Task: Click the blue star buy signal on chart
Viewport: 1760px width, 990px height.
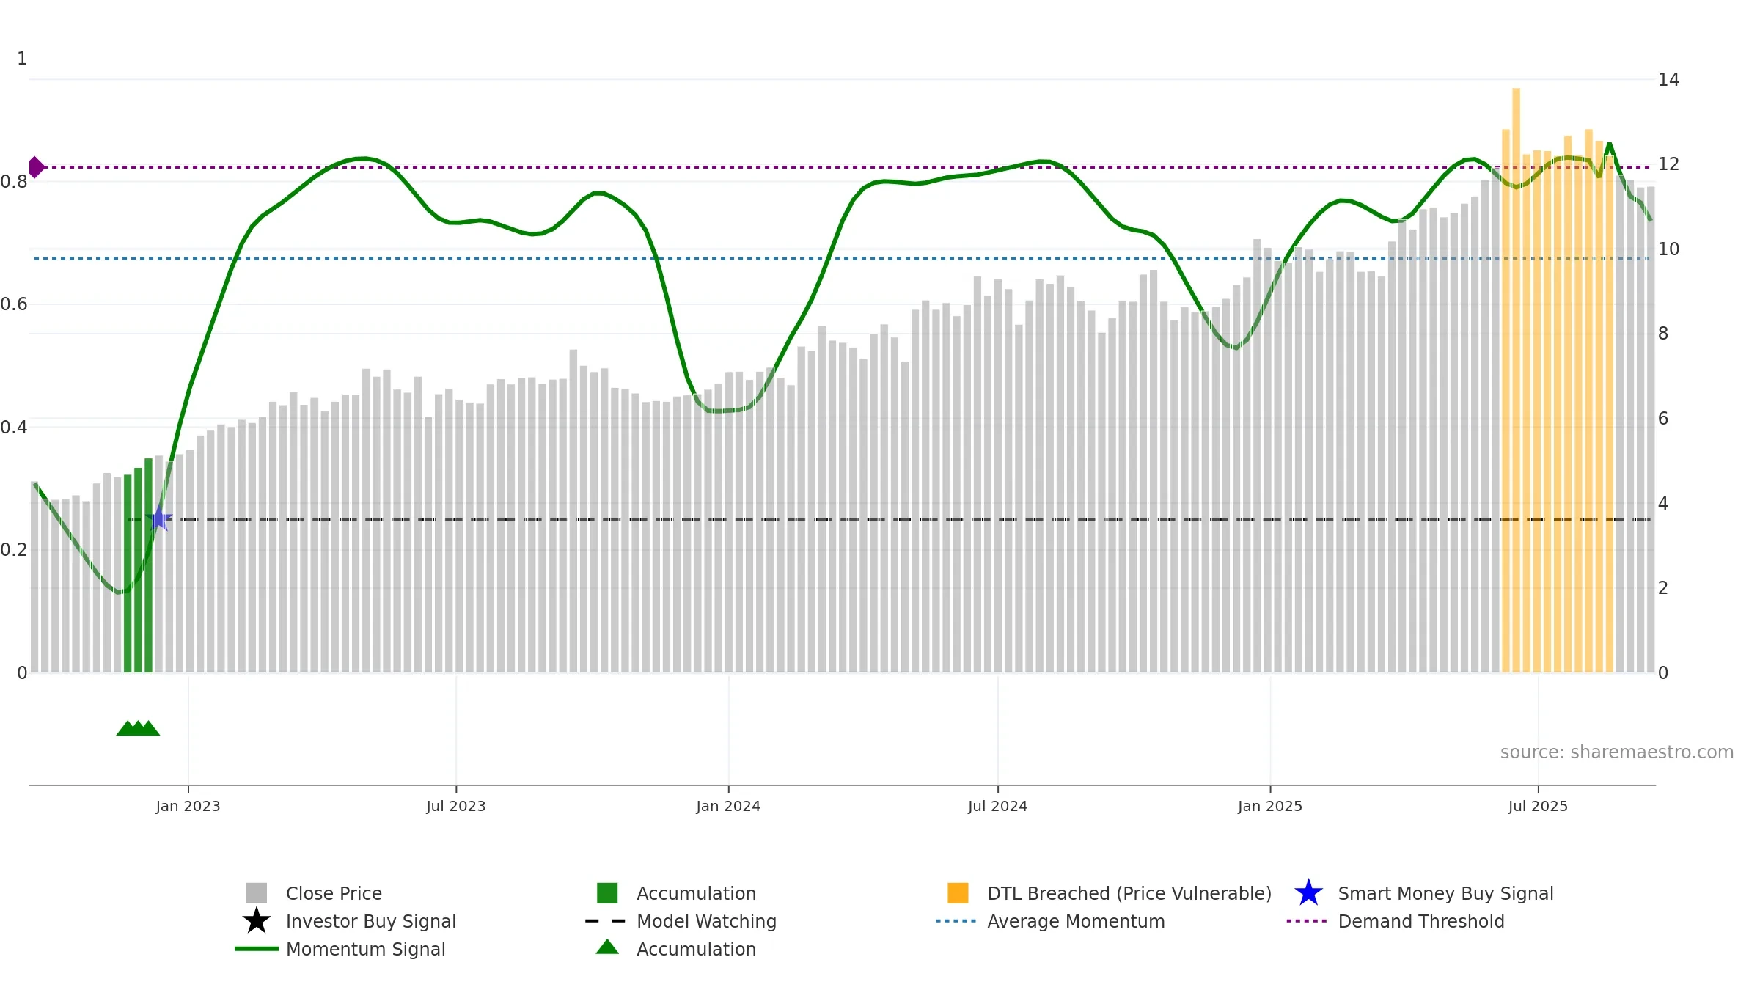Action: 159,518
